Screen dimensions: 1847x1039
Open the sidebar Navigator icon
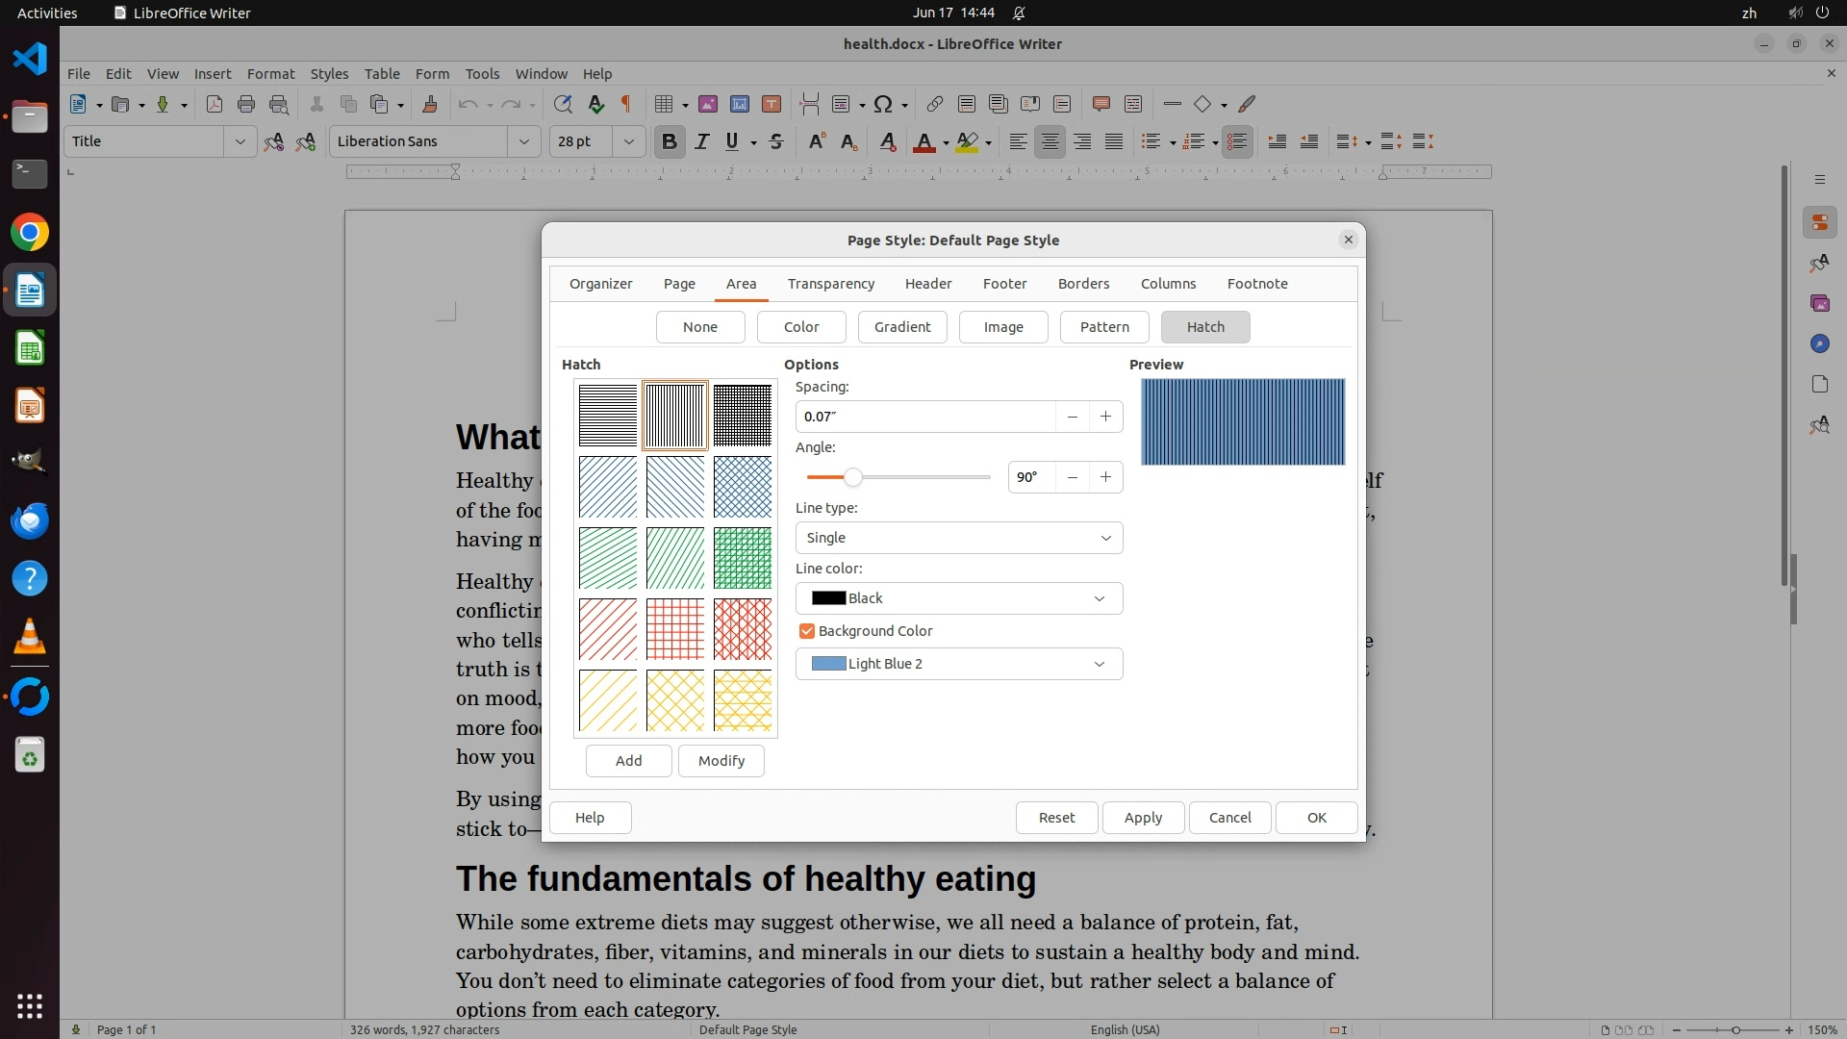tap(1819, 343)
